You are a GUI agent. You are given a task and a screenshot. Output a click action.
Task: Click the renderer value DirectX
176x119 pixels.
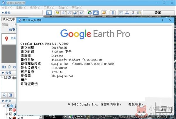tap(57, 56)
